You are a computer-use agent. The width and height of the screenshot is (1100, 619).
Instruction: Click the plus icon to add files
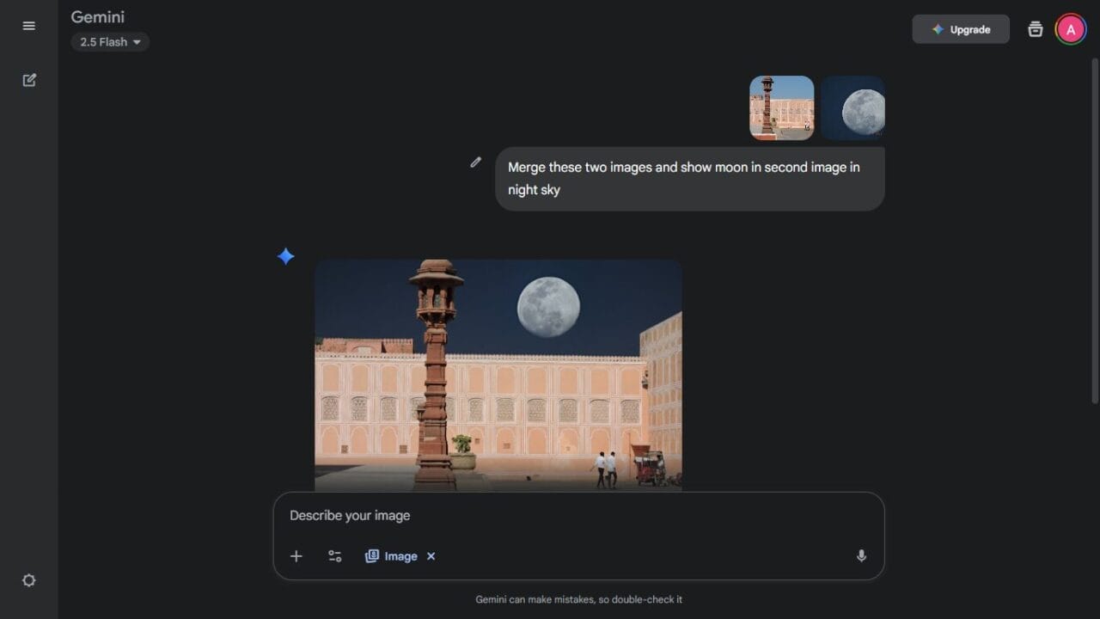click(x=296, y=556)
